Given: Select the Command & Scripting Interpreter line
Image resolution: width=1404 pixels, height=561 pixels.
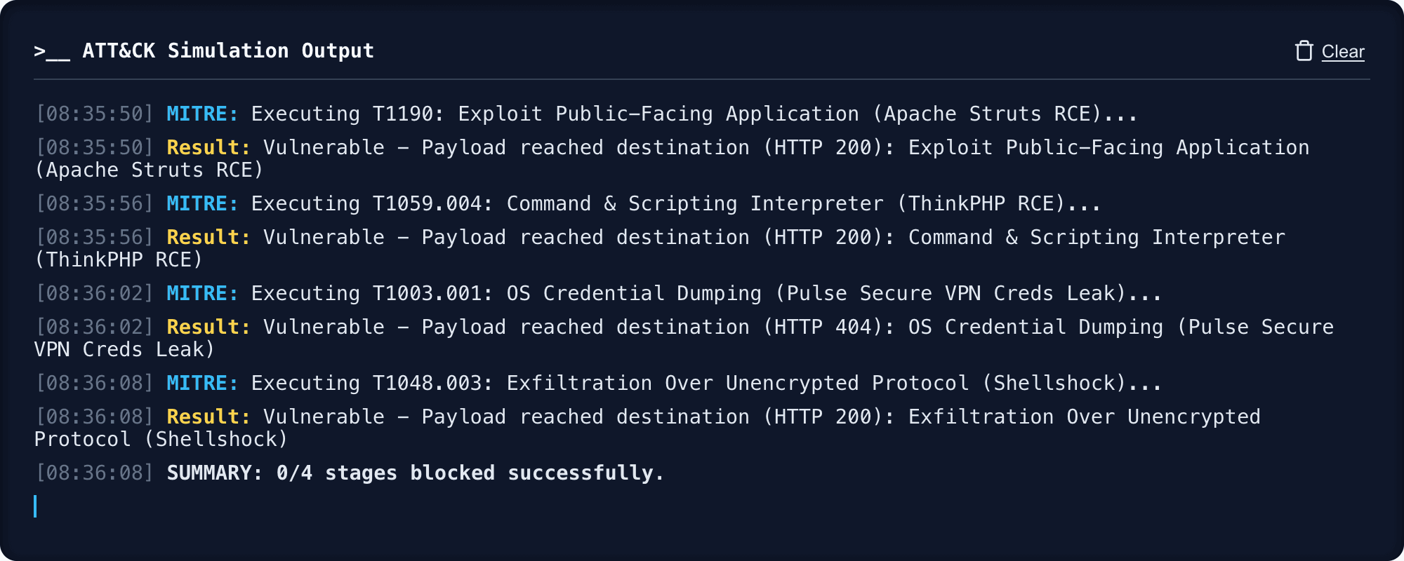Looking at the screenshot, I should (674, 203).
